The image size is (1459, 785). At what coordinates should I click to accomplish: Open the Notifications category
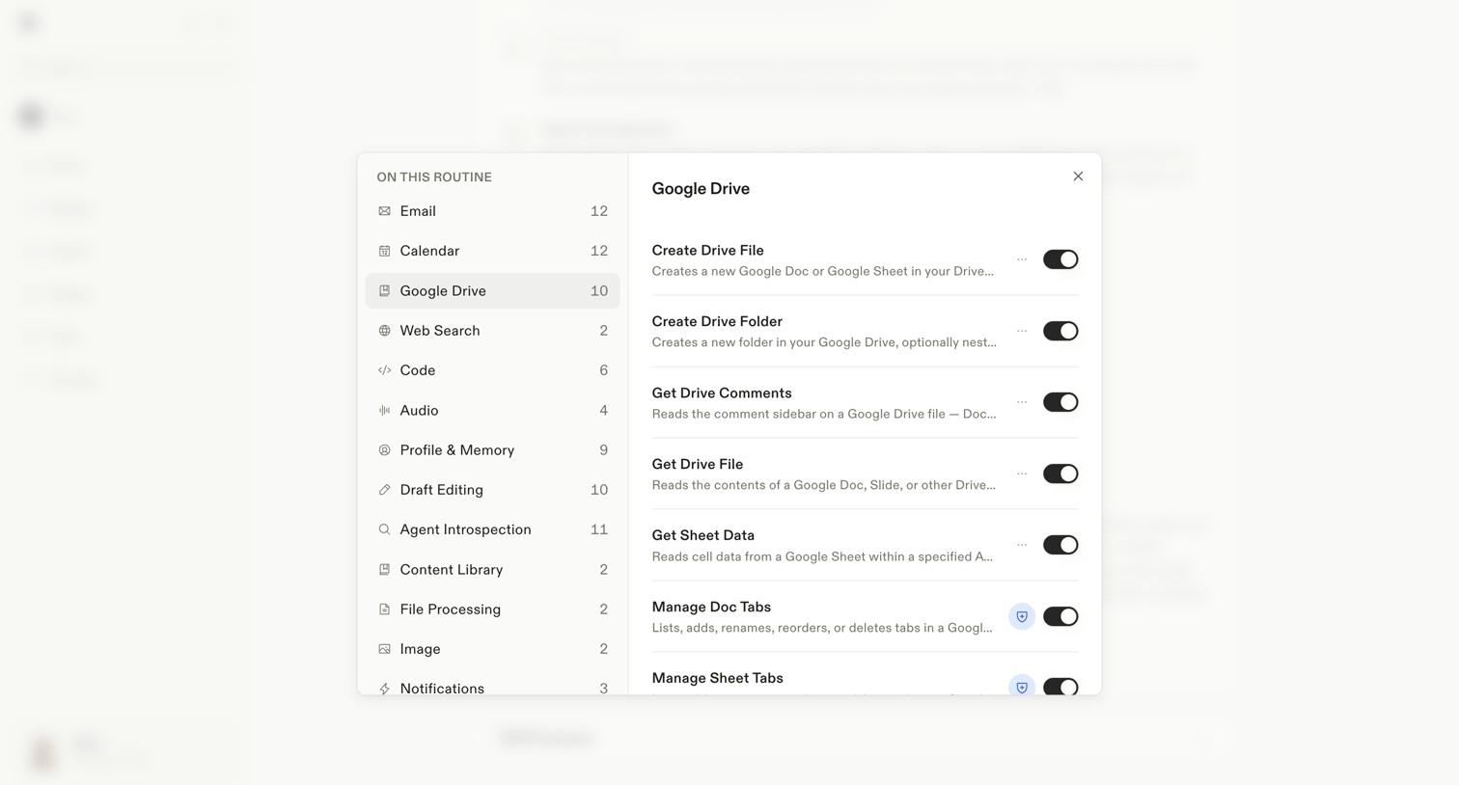(x=492, y=683)
